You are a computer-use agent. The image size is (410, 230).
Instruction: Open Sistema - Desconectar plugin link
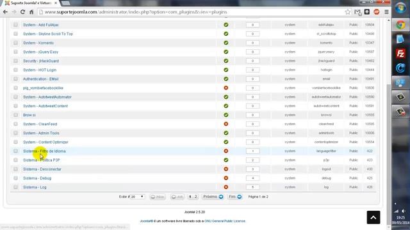42,169
